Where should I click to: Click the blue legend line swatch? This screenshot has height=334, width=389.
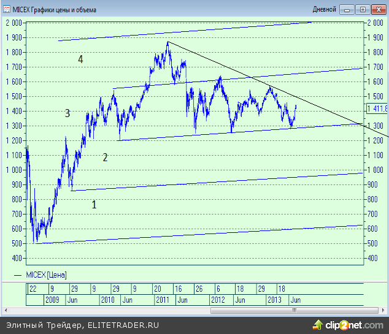[17, 275]
